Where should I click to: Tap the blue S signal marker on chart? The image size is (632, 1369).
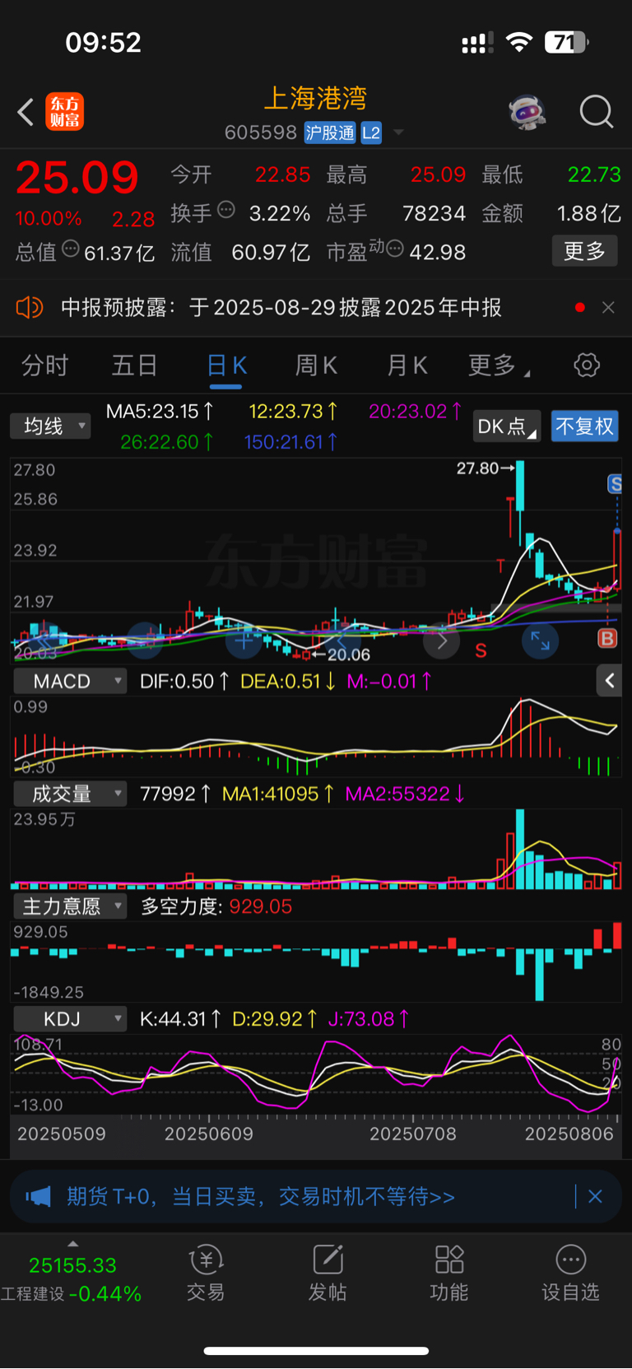pyautogui.click(x=615, y=484)
